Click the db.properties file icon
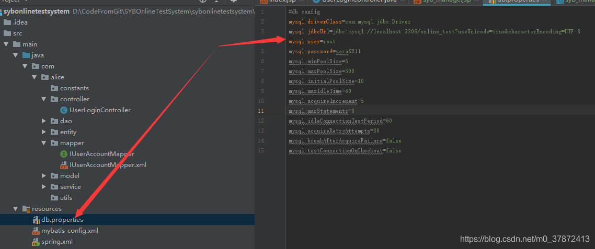The width and height of the screenshot is (595, 249). [x=36, y=220]
